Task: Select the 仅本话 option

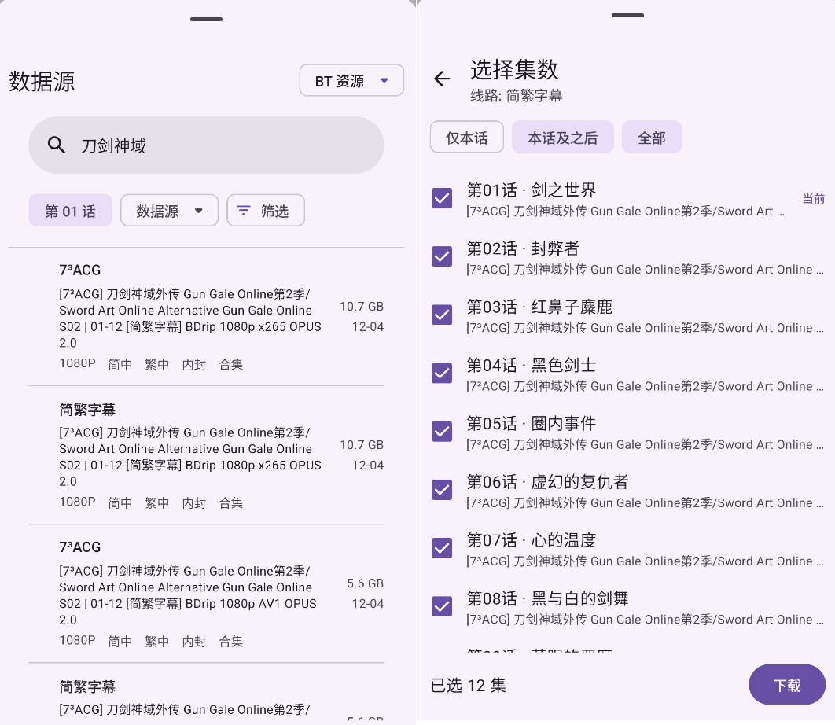Action: click(x=466, y=137)
